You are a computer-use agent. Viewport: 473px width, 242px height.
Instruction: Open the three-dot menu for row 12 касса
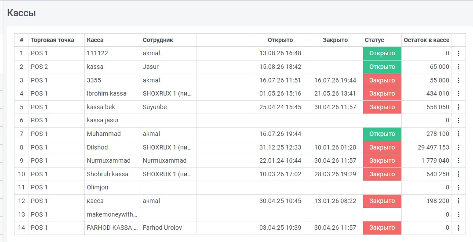pos(458,201)
